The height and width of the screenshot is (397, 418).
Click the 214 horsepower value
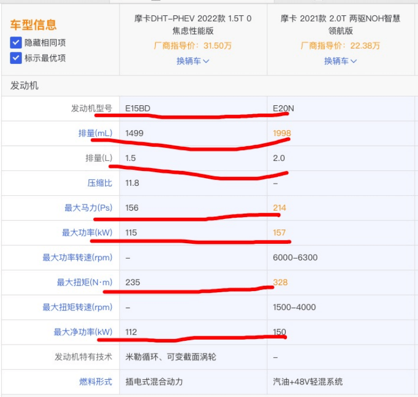point(279,208)
